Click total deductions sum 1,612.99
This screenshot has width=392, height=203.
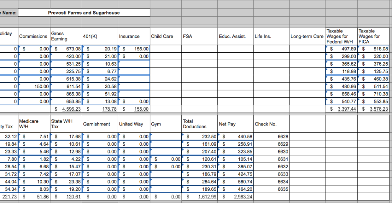199,197
